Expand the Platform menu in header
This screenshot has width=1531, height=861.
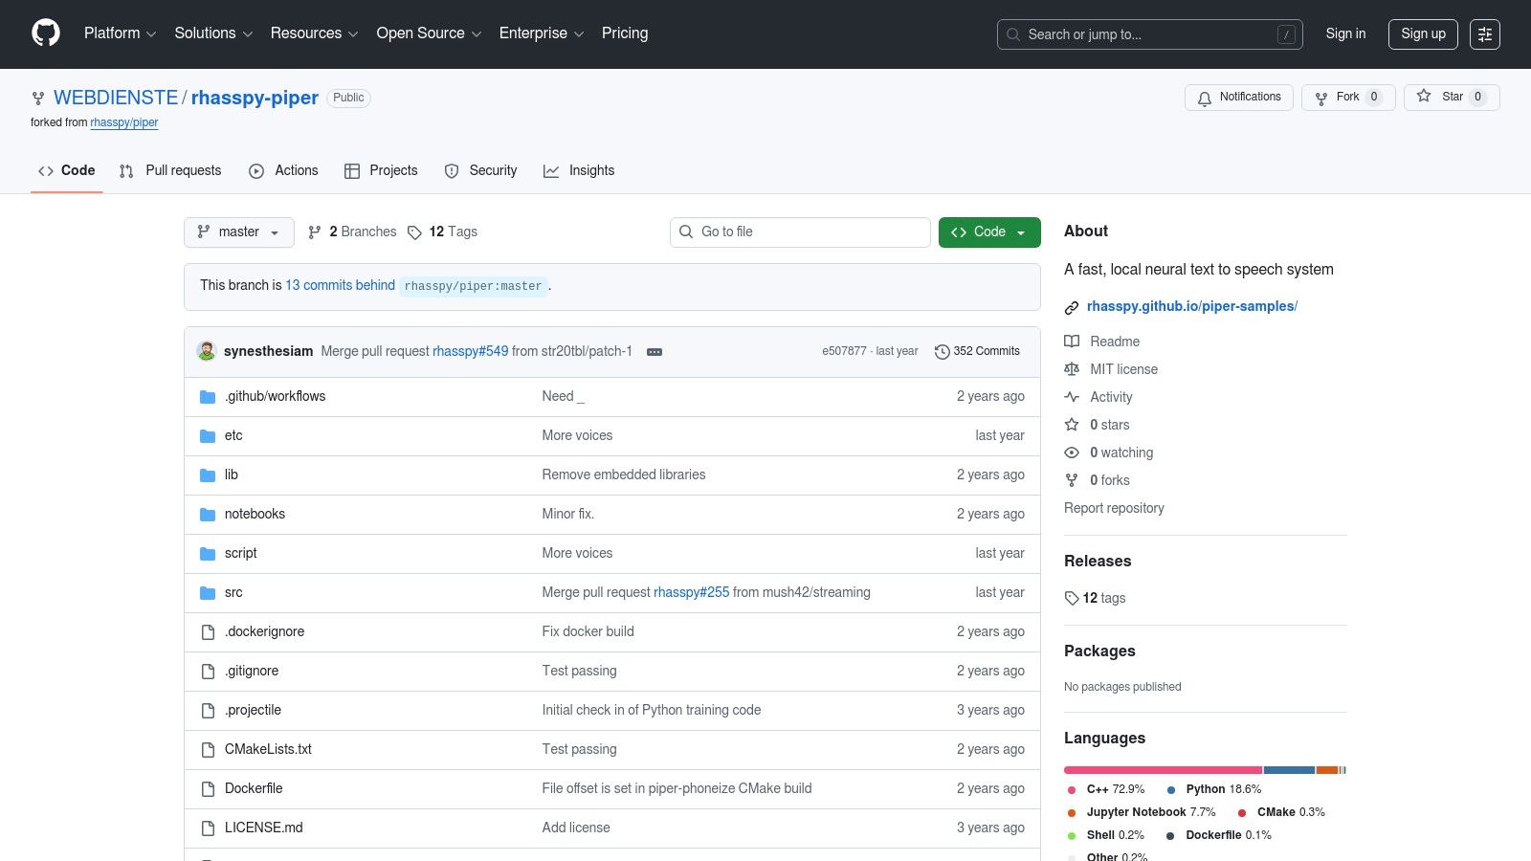[x=120, y=33]
